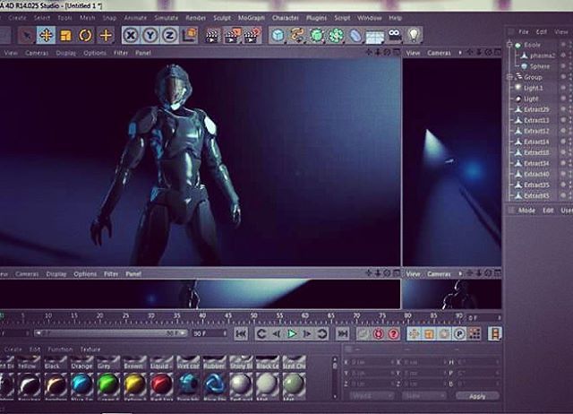Open Filter menu of main viewport

point(121,53)
